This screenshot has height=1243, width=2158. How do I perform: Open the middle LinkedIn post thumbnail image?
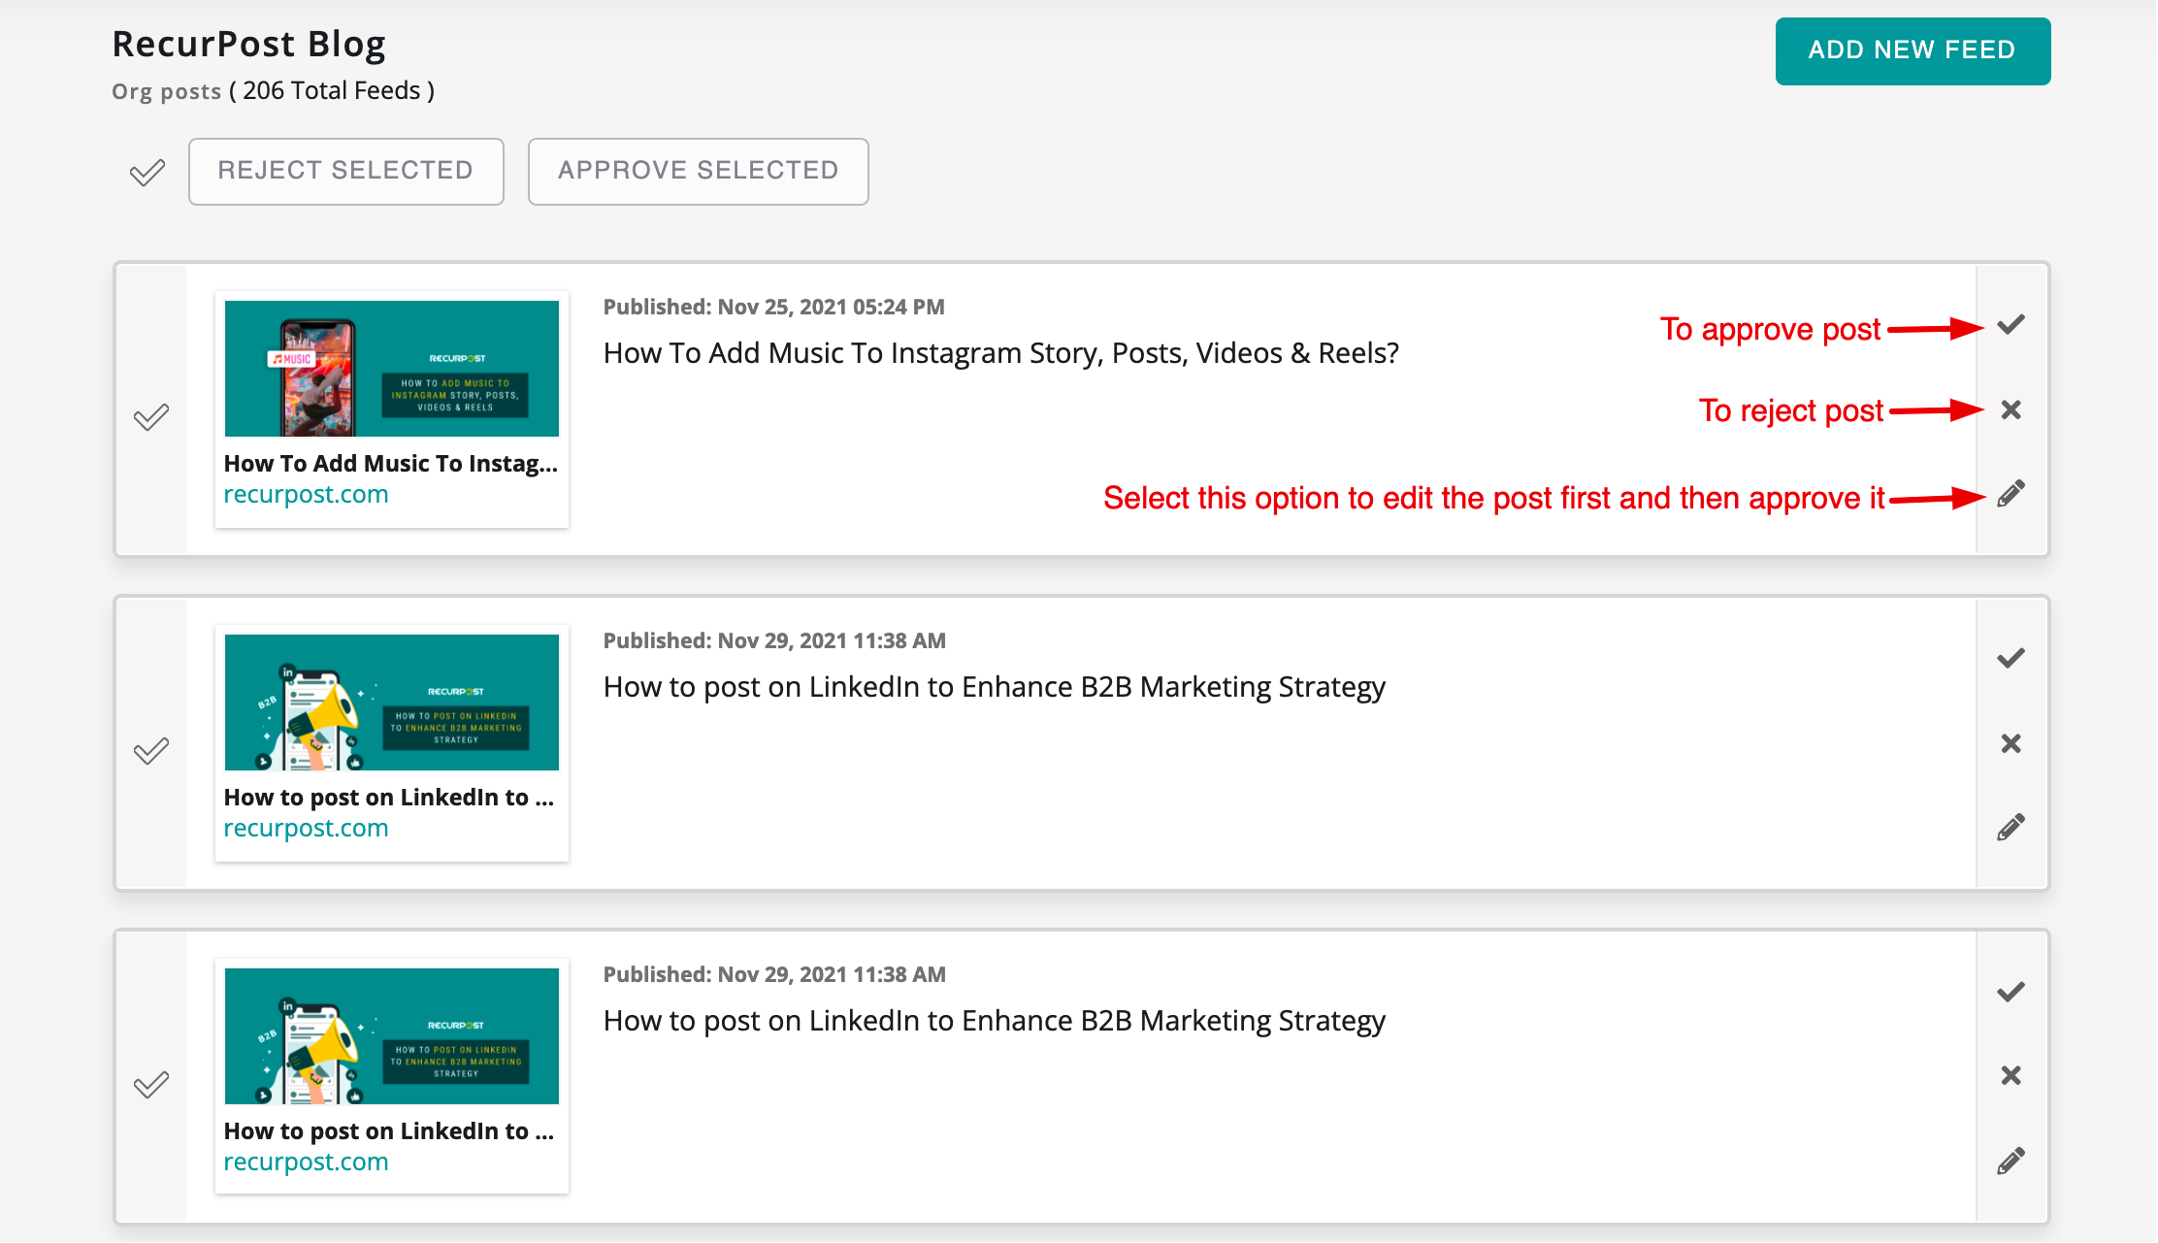(392, 703)
